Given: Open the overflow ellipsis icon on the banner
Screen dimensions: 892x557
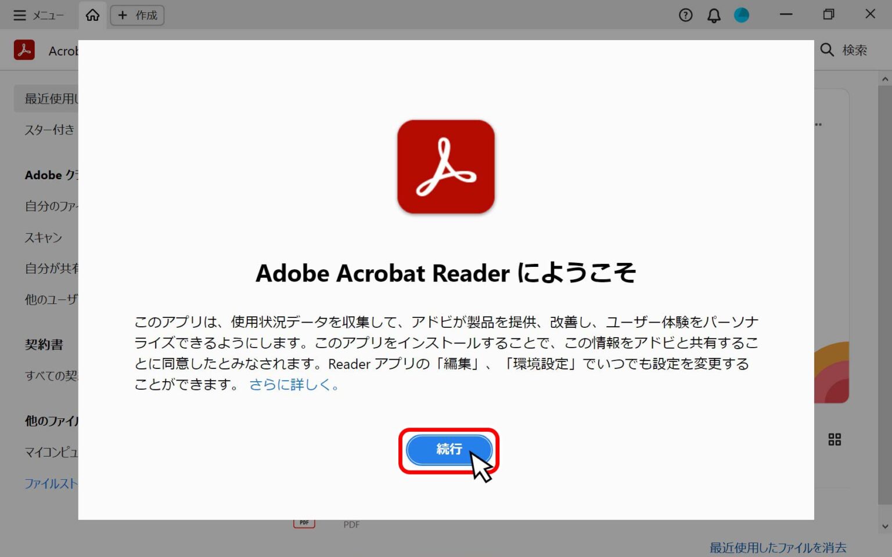Looking at the screenshot, I should [819, 124].
